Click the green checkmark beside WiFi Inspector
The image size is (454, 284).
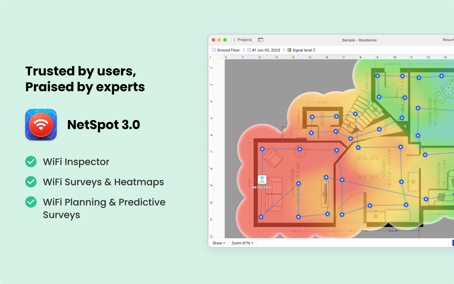pos(31,162)
